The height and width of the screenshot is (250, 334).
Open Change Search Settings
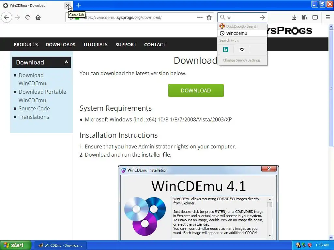(242, 60)
